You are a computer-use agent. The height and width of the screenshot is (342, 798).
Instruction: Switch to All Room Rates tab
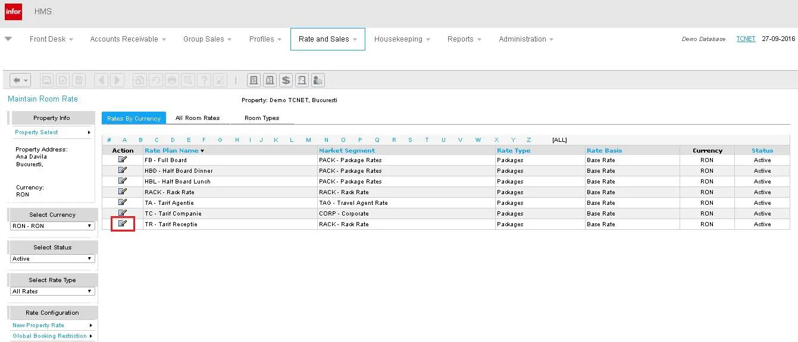click(x=198, y=118)
